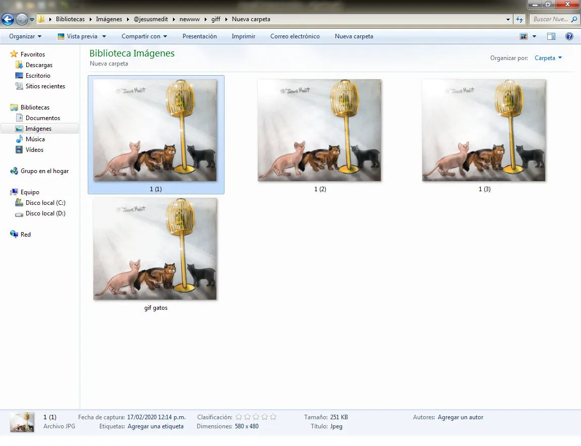
Task: Select the gif gatos thumbnail
Action: point(155,249)
